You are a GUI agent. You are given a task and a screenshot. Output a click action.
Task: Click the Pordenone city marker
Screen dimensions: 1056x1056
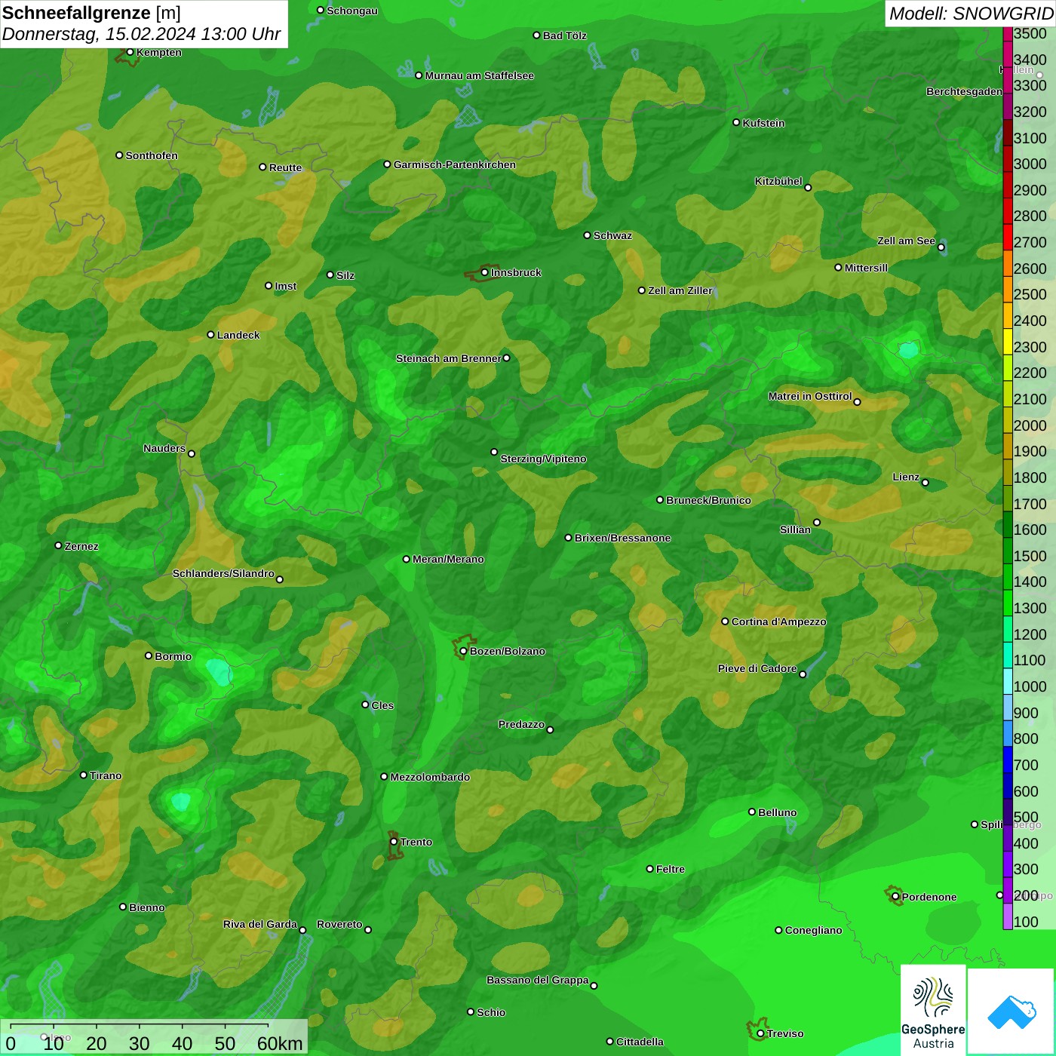(x=895, y=897)
